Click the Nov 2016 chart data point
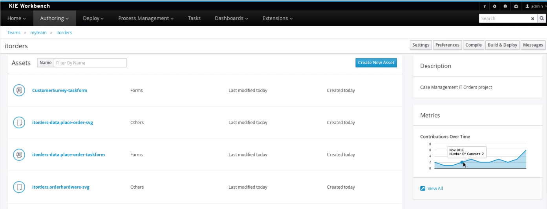 click(462, 162)
